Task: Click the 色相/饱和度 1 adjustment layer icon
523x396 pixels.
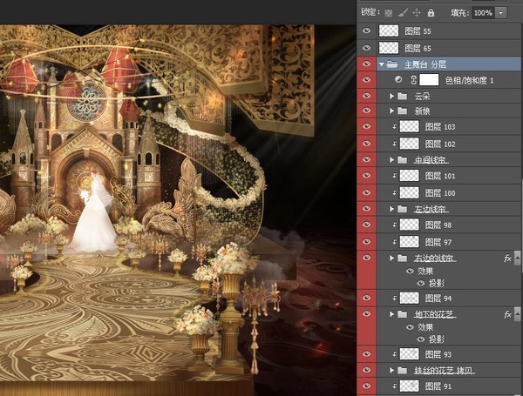Action: tap(398, 79)
